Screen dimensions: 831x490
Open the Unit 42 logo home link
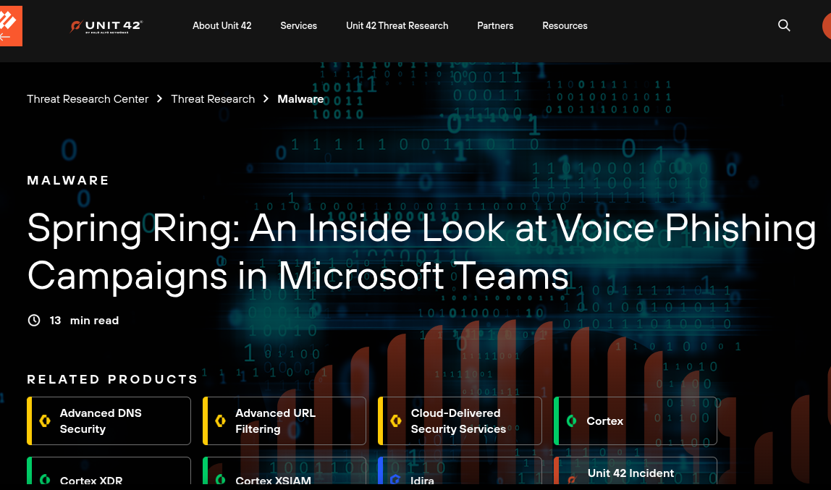[x=106, y=27]
